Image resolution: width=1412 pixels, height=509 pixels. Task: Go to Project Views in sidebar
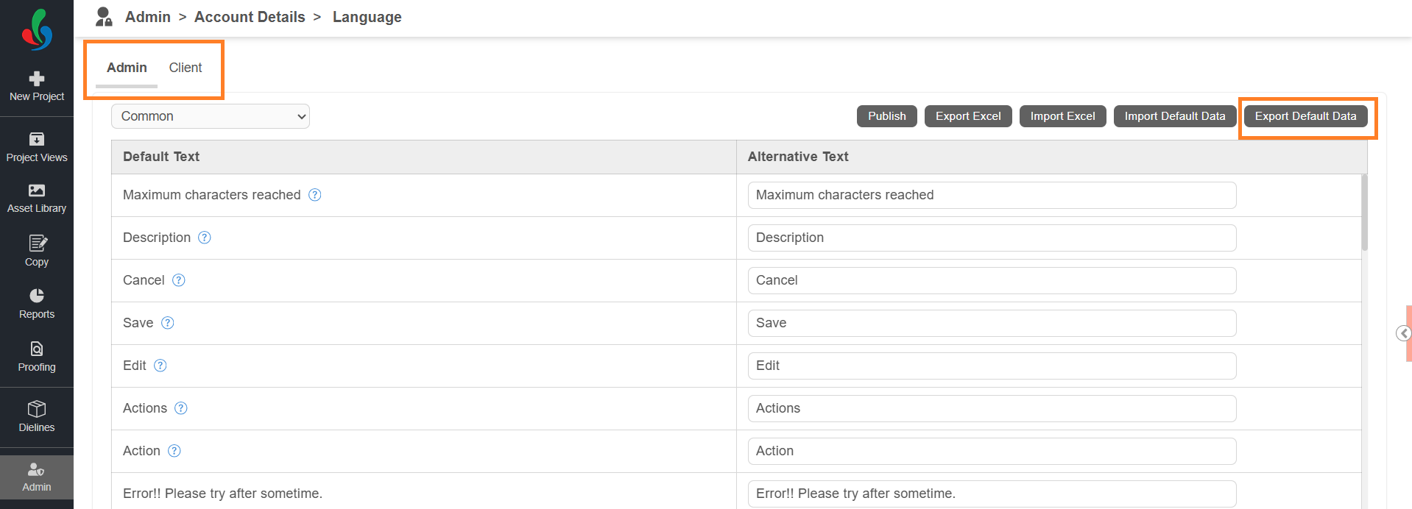[37, 147]
